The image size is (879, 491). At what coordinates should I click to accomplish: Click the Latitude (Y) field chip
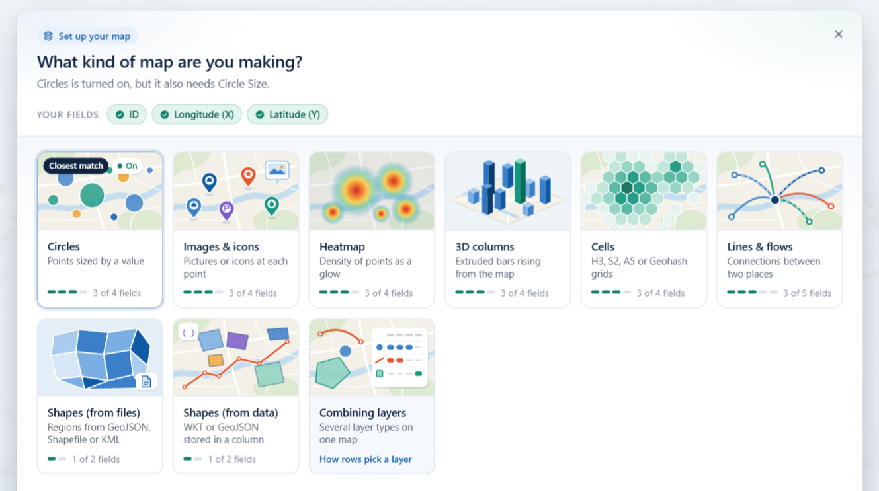[x=288, y=114]
